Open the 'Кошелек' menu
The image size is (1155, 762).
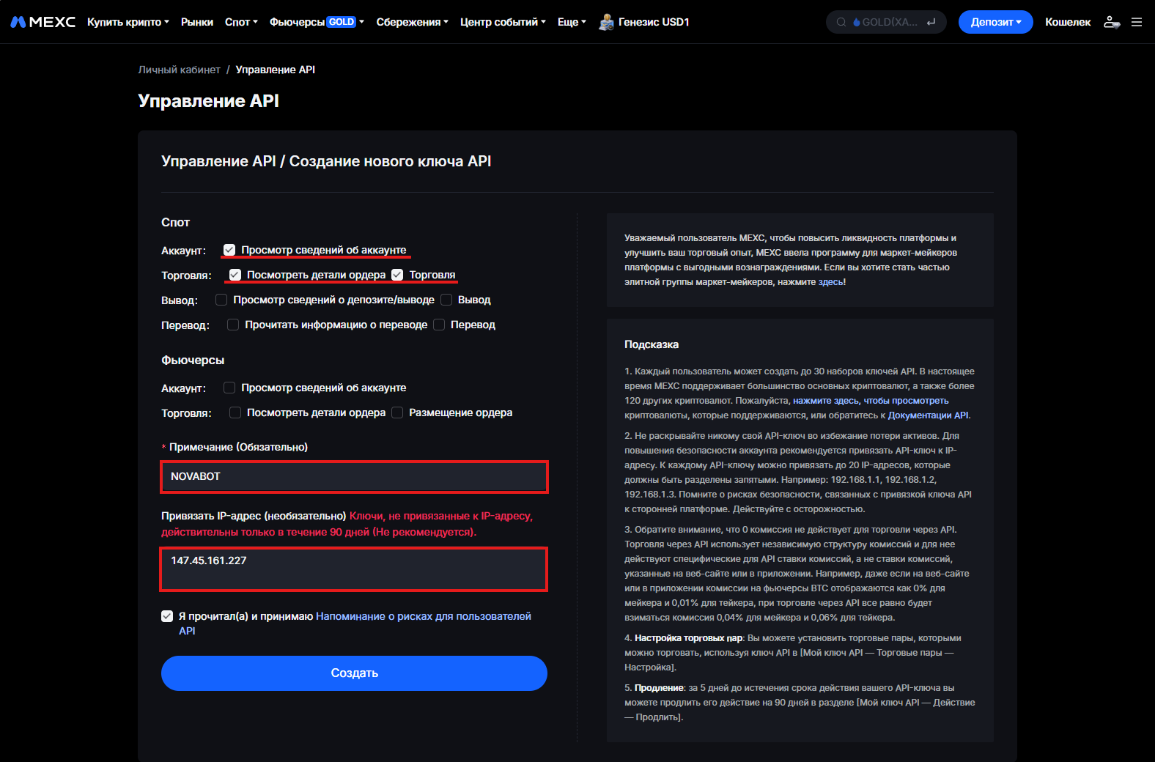pyautogui.click(x=1068, y=22)
